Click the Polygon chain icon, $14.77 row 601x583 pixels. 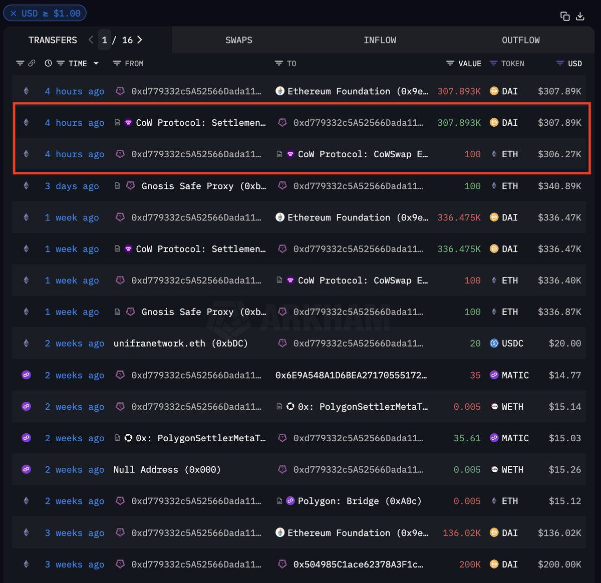[x=27, y=375]
